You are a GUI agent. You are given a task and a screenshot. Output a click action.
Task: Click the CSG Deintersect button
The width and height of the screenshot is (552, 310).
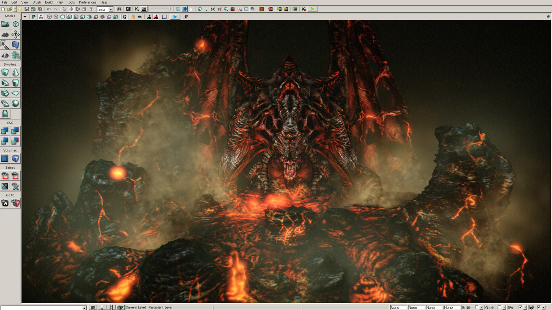15,141
